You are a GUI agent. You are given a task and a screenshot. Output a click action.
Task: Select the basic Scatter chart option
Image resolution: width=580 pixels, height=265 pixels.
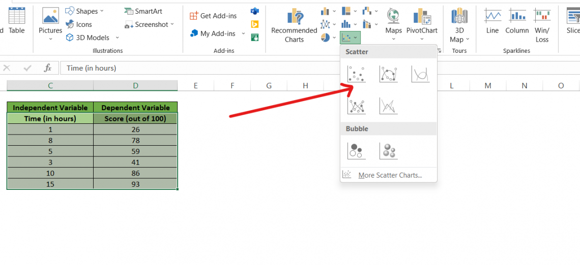356,74
